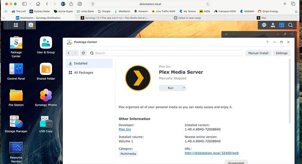Switch to Synology 7.2.1 Plex forum tab
Image resolution: width=302 pixels, height=164 pixels.
point(115,18)
